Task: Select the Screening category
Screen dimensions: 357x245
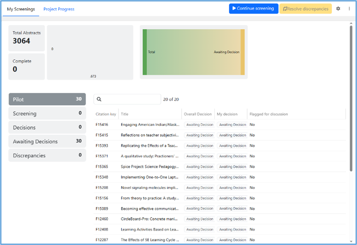Action: click(47, 113)
